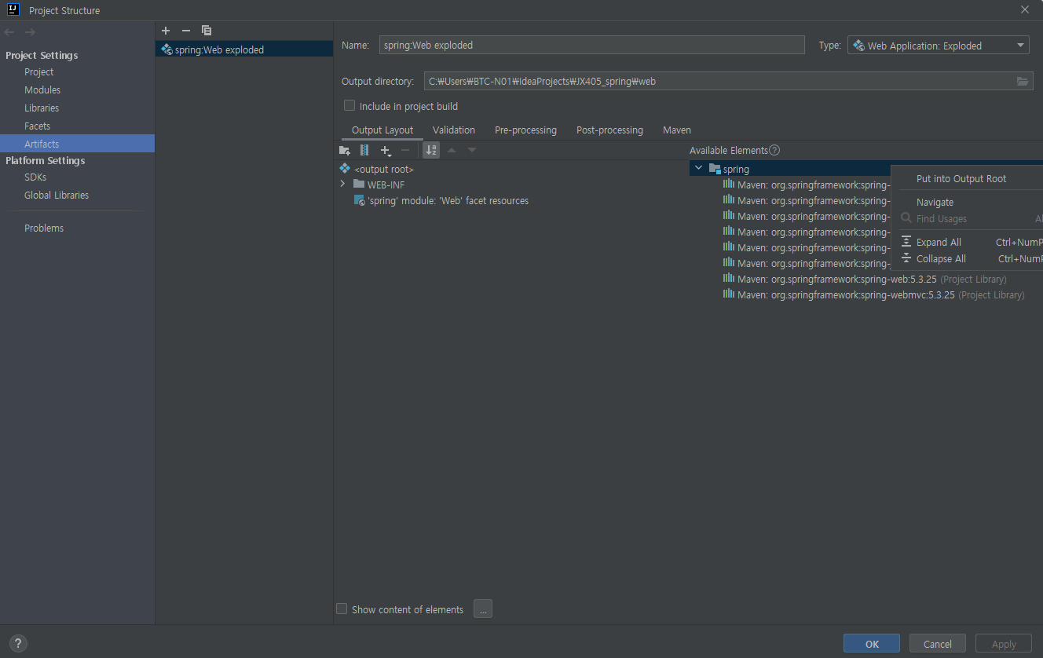Viewport: 1043px width, 658px height.
Task: Enable Include in project build checkbox
Action: point(349,106)
